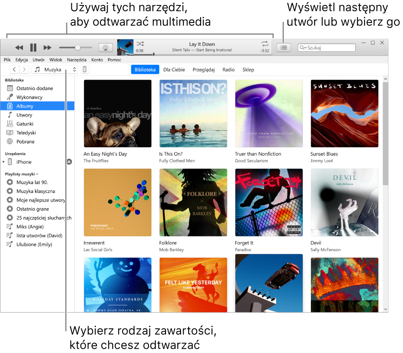Open the Forget It album cover
The width and height of the screenshot is (403, 353).
pos(269,202)
